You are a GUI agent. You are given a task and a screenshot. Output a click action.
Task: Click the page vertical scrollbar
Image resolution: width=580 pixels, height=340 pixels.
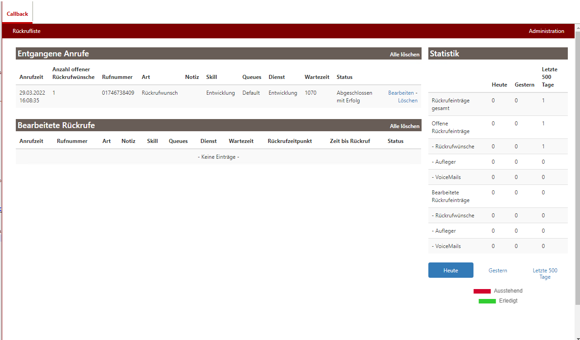point(577,180)
